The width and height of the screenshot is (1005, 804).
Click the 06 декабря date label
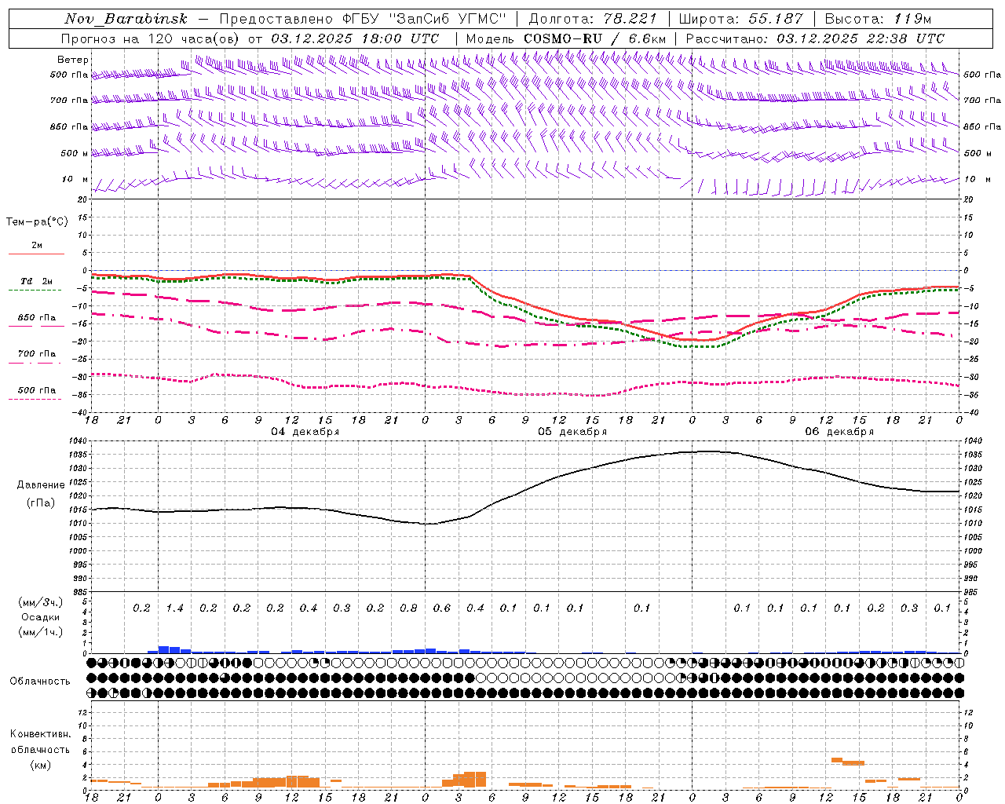click(x=839, y=432)
